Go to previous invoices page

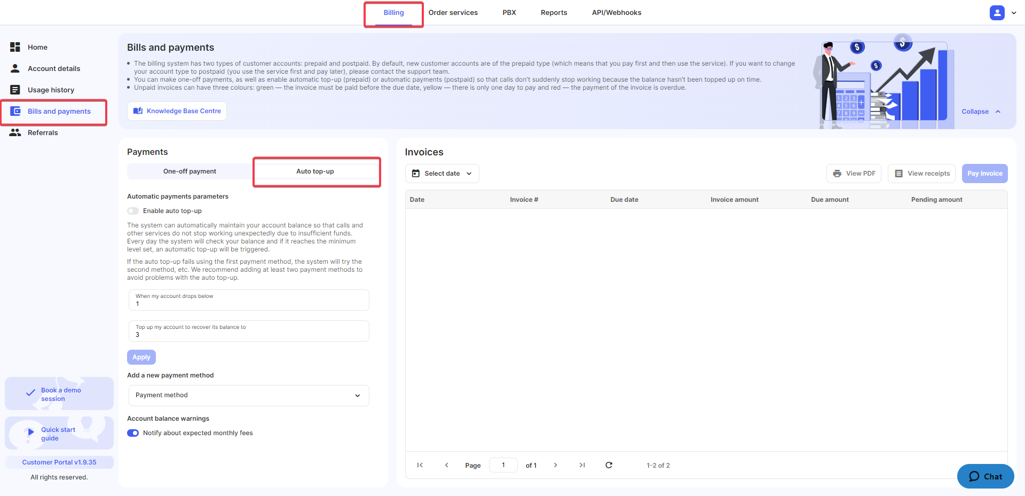[x=447, y=465]
